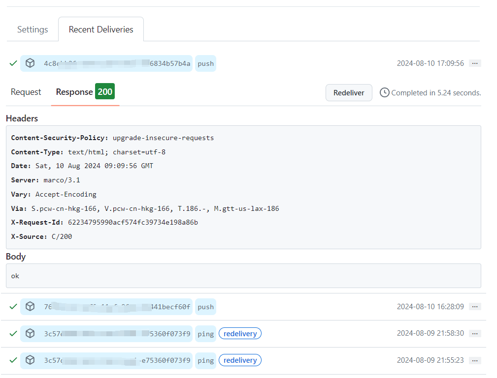Click green checkmark of 21:55:23 ping delivery
This screenshot has width=497, height=378.
pos(13,360)
